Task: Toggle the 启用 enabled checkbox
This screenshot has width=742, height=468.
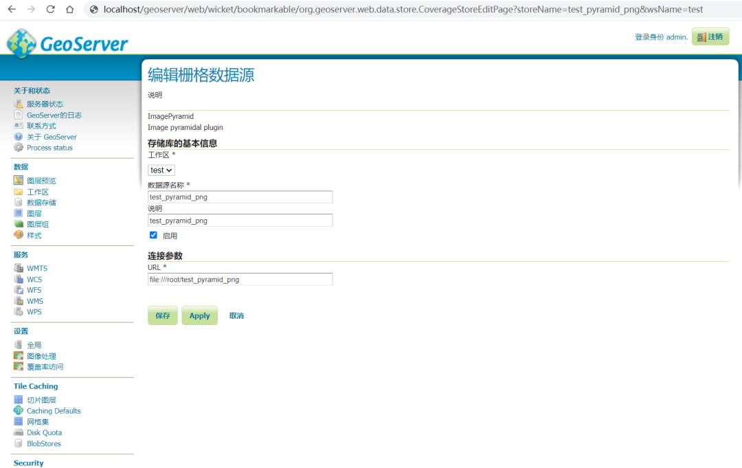Action: [x=153, y=235]
